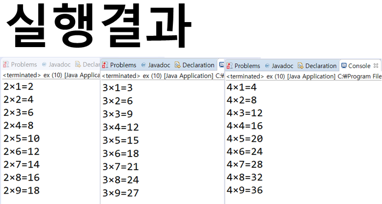This screenshot has width=382, height=204.
Task: Click the terminated ex (10) status line above 3×1=3
Action: pos(163,76)
